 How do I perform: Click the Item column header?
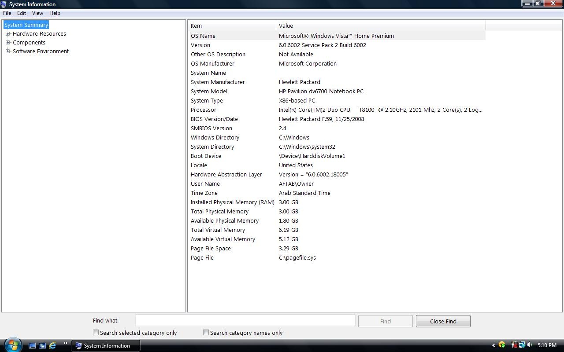pos(232,26)
